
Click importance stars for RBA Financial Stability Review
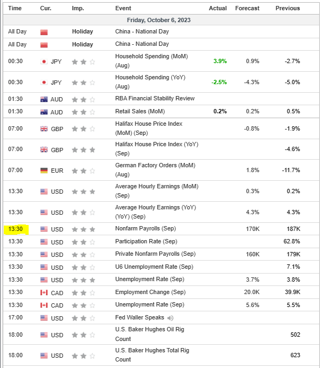pyautogui.click(x=83, y=99)
